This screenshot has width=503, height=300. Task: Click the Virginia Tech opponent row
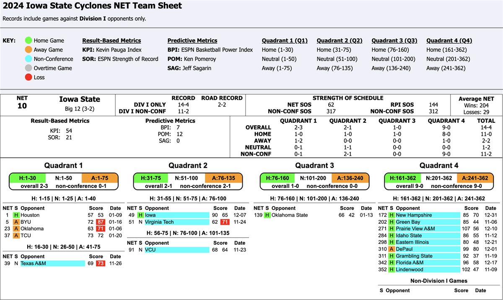tap(176, 222)
